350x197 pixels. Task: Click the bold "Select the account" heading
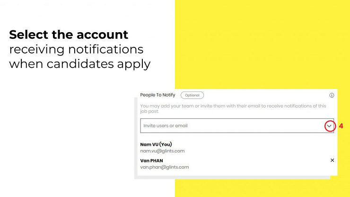tap(69, 35)
